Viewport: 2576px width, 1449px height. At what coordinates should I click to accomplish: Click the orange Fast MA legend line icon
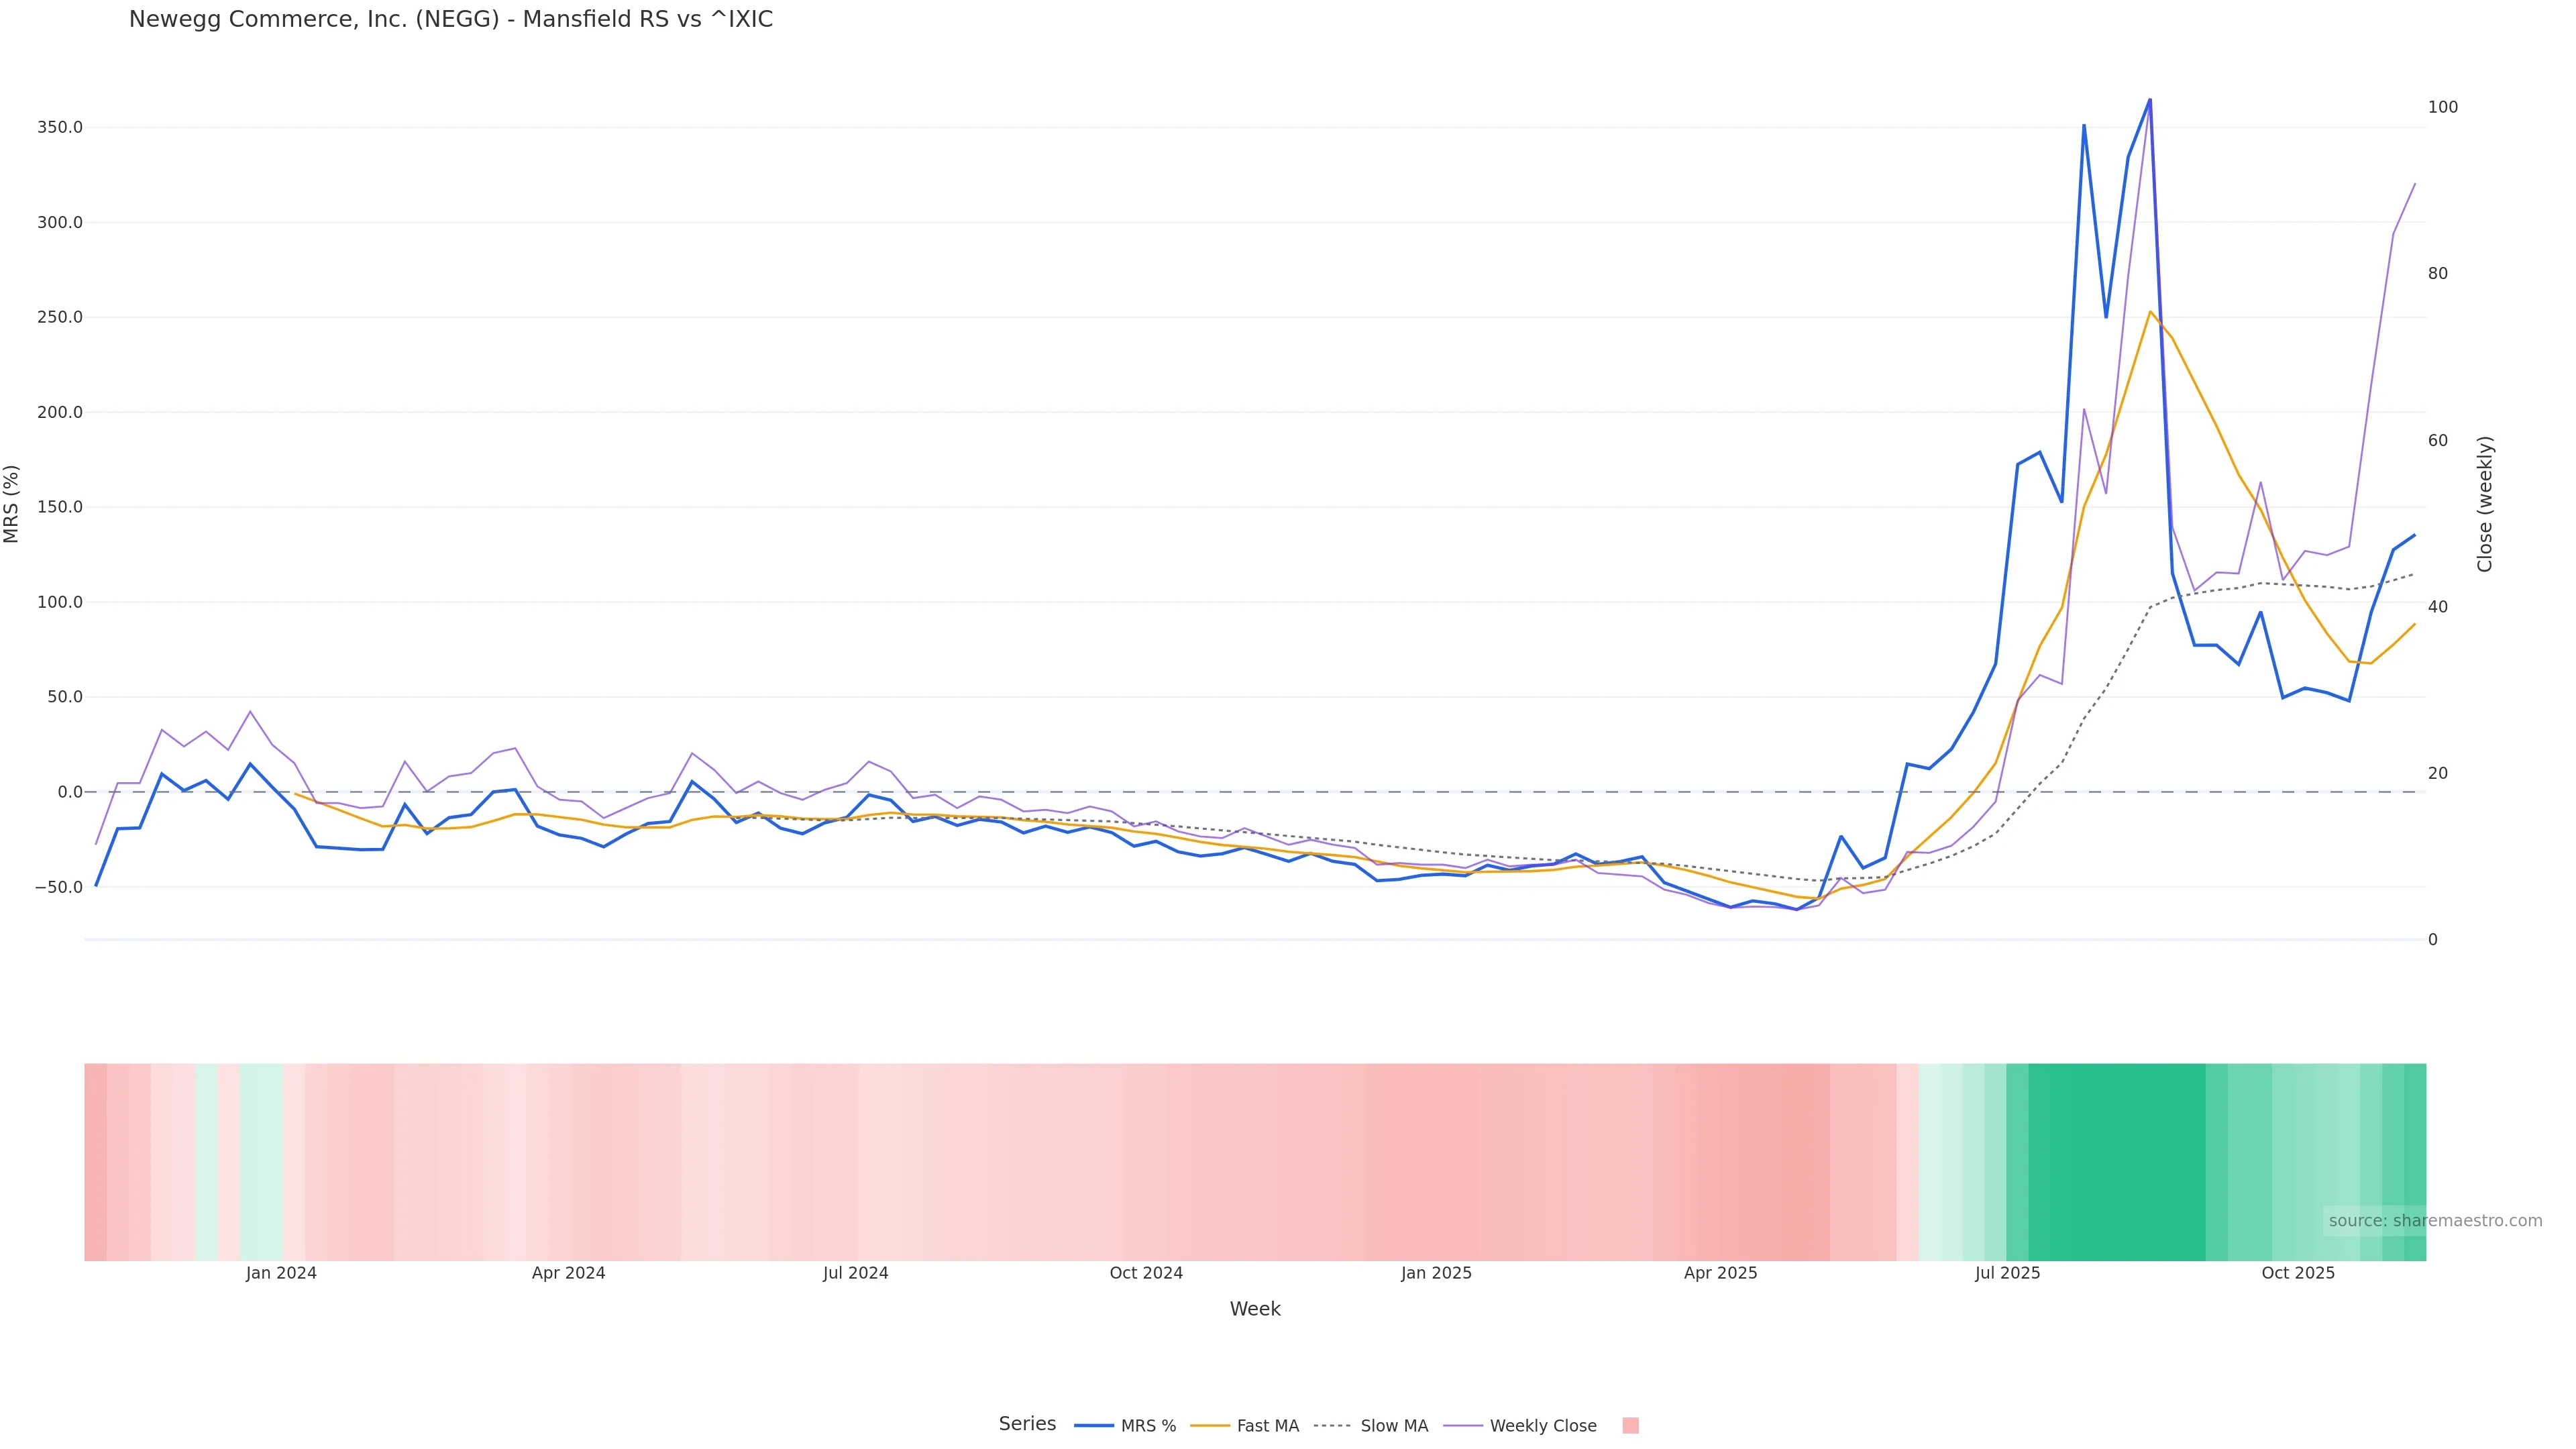point(1210,1426)
